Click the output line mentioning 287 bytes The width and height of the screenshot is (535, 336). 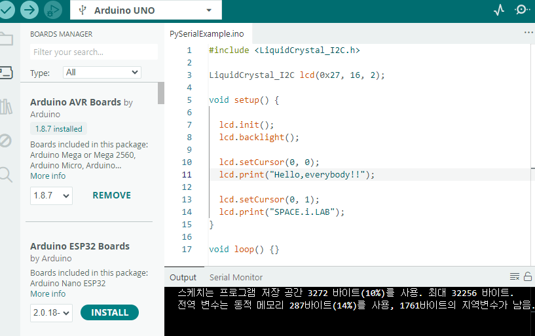[x=355, y=305]
